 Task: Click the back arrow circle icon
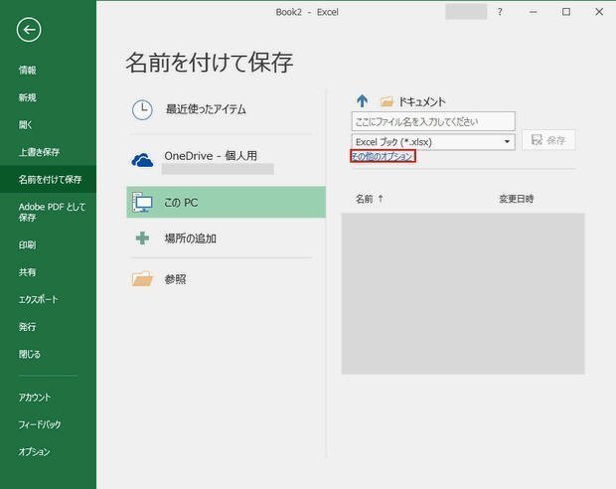29,30
